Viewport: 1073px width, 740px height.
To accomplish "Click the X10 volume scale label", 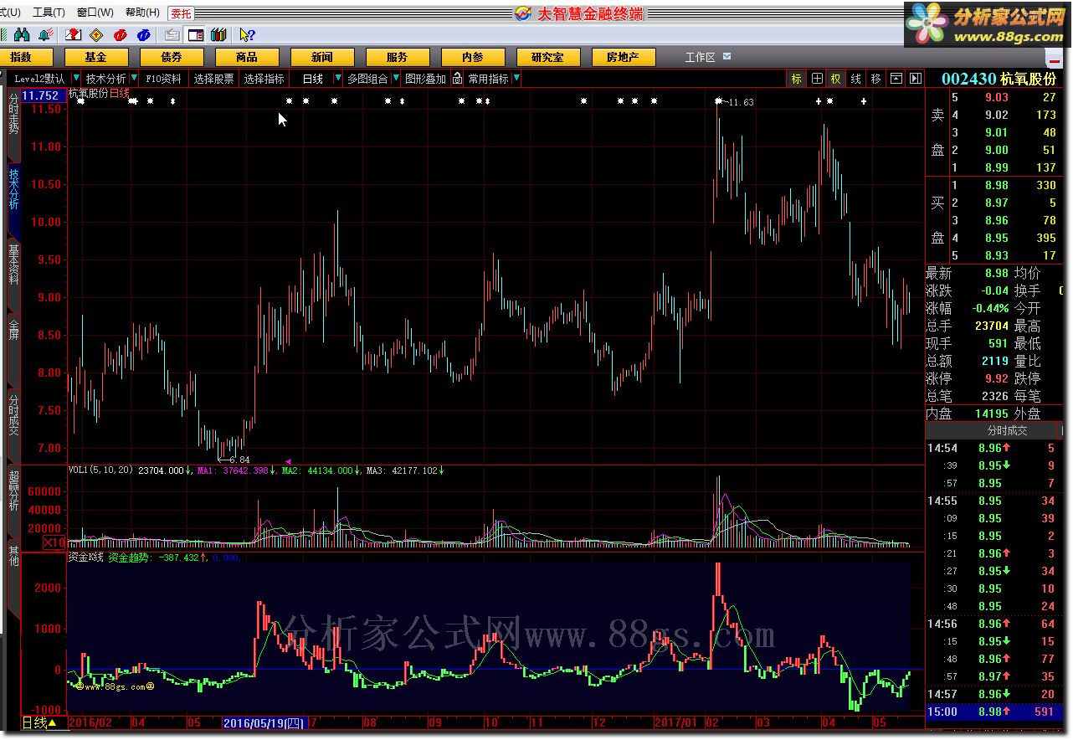I will [x=55, y=542].
